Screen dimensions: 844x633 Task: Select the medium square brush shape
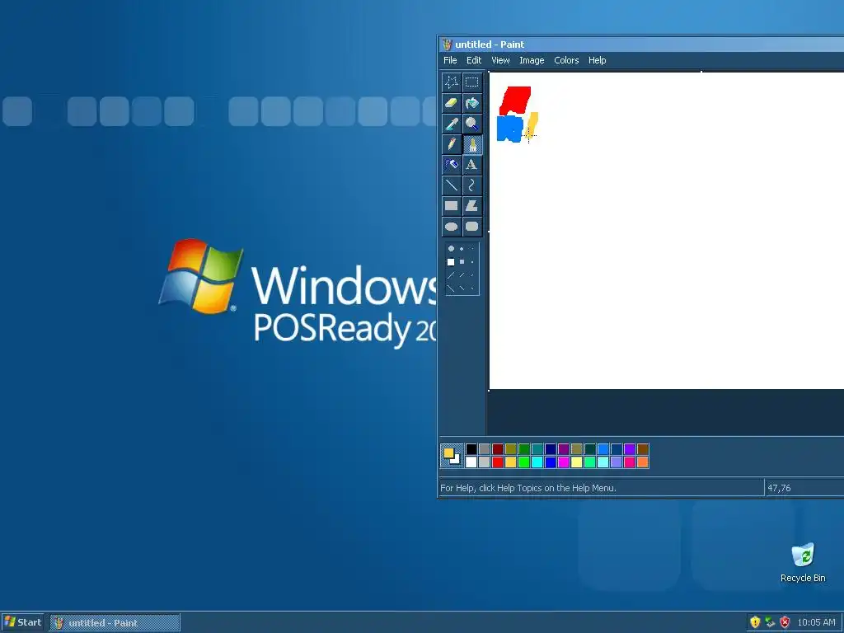point(462,262)
